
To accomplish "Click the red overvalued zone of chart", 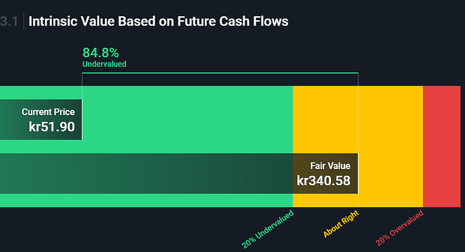I will coord(441,146).
